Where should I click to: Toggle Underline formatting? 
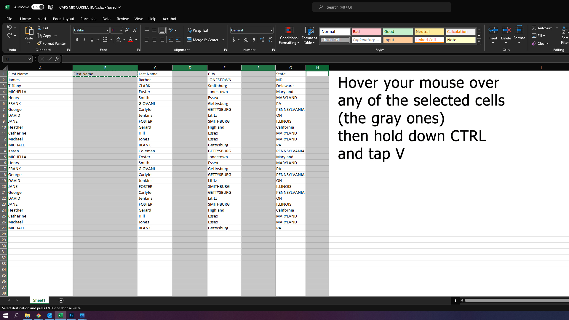pos(92,40)
